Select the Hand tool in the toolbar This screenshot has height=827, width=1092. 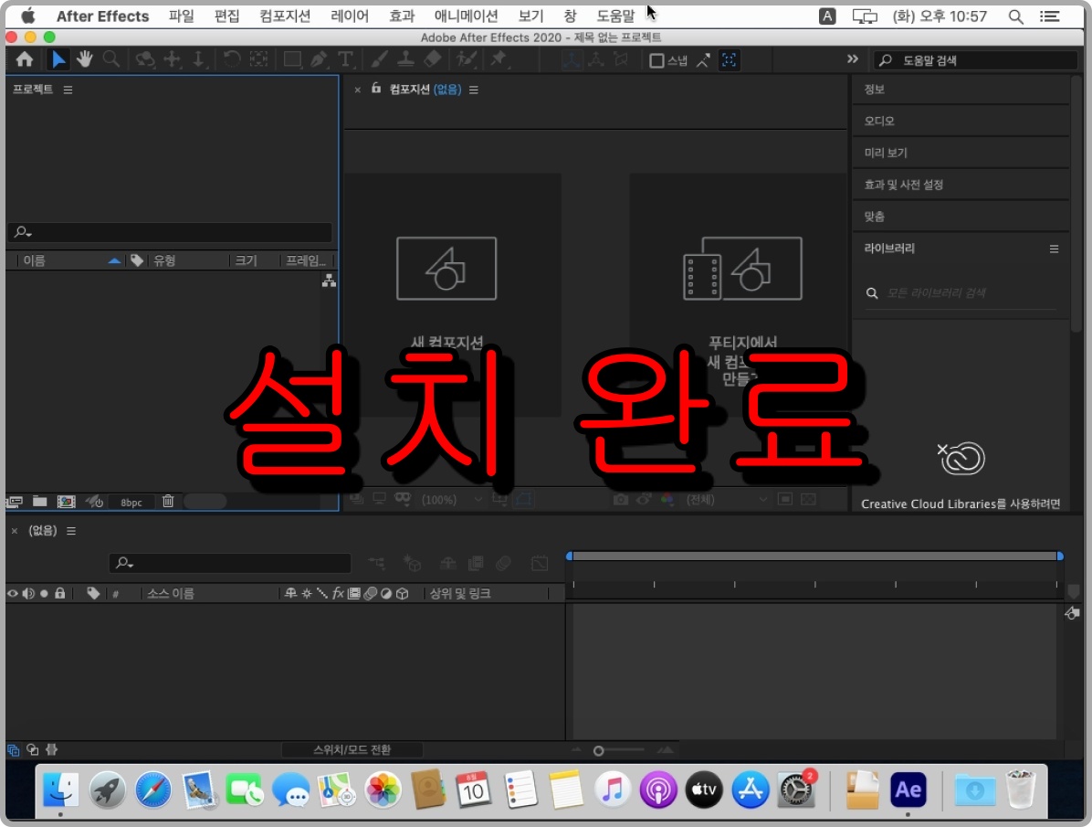84,59
